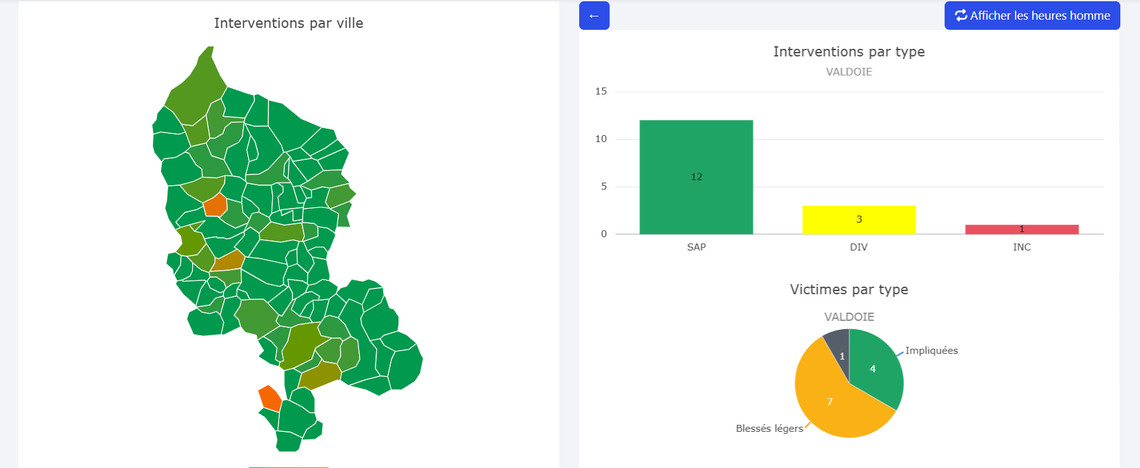This screenshot has width=1140, height=468.
Task: Select the orange commune near the map's southern tip
Action: point(270,398)
